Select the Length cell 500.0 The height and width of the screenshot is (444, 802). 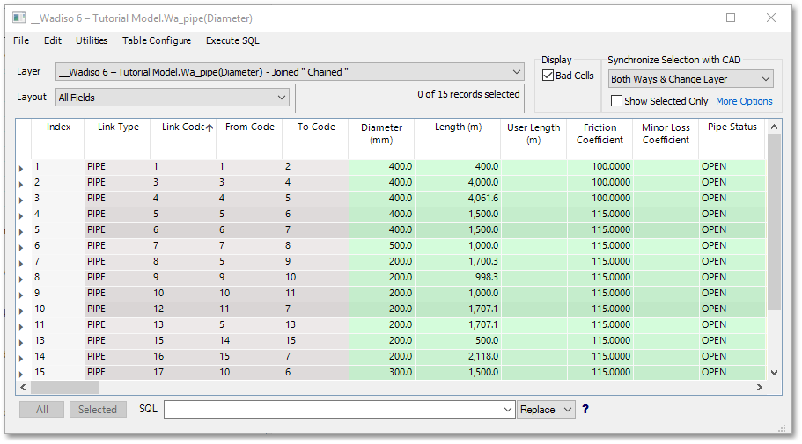[x=458, y=341]
